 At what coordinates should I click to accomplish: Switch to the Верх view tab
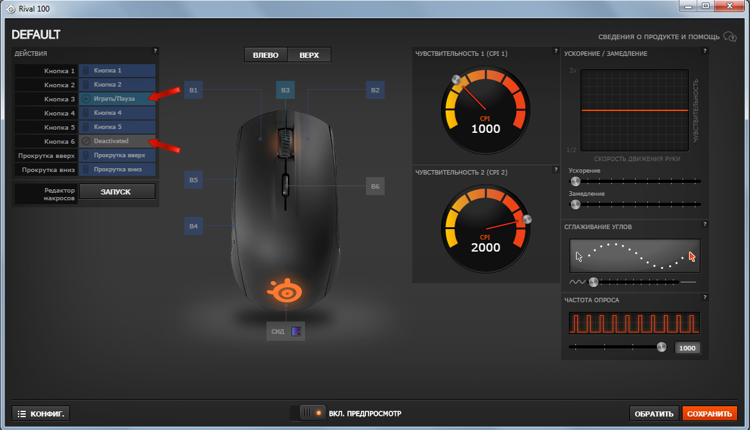pyautogui.click(x=309, y=55)
